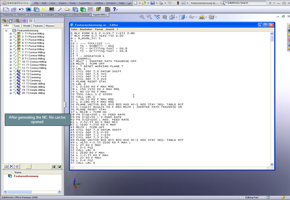Viewport: 290px width, 200px height.
Task: Click the panel splitter collapse handle
Action: [x=65, y=105]
